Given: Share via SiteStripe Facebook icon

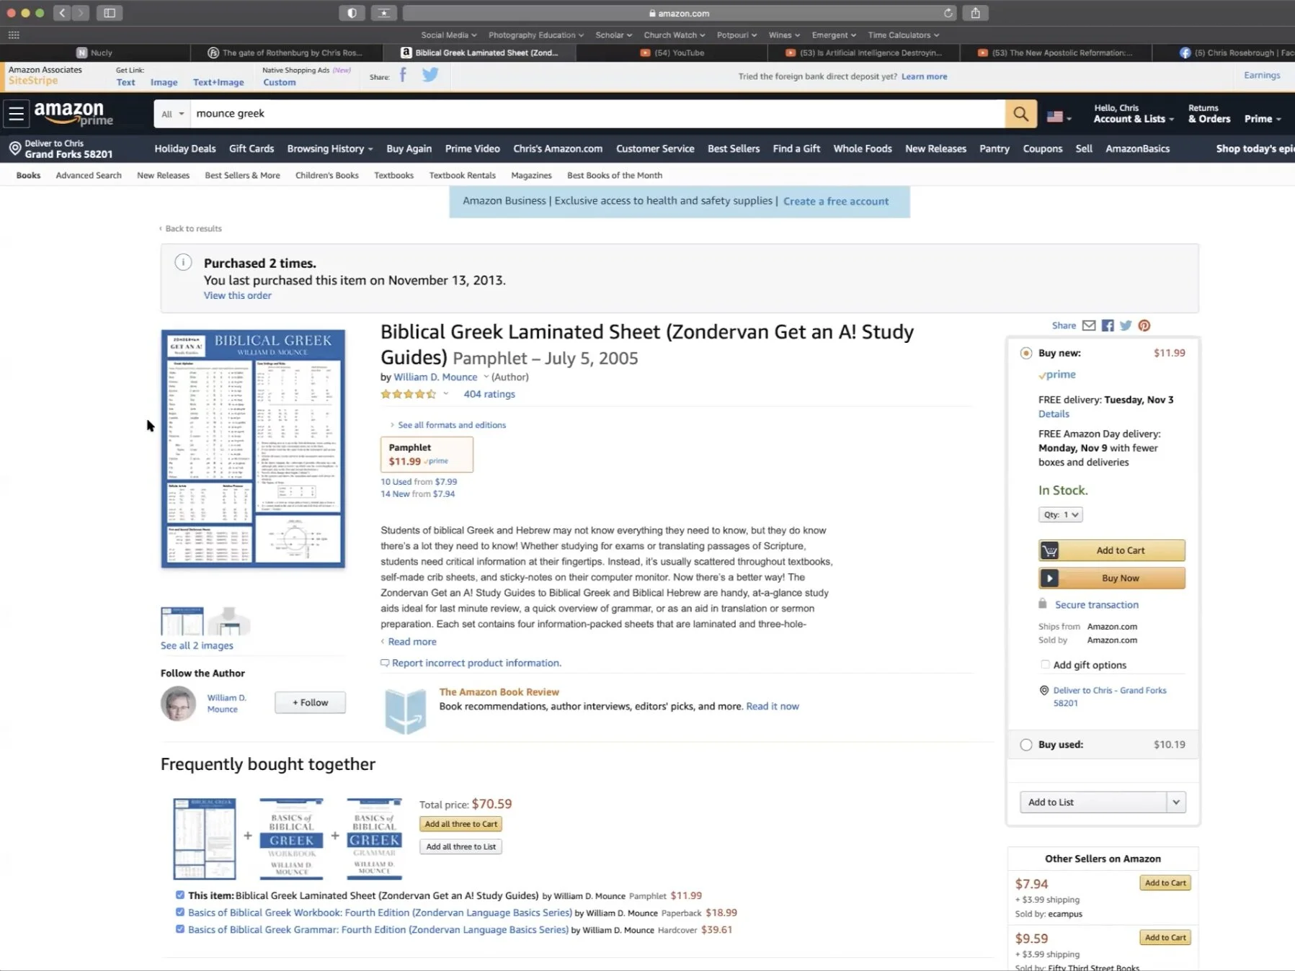Looking at the screenshot, I should (403, 75).
